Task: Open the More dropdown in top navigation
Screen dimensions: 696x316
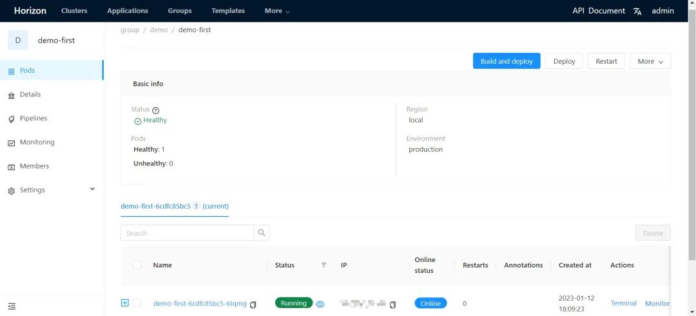Action: 277,11
